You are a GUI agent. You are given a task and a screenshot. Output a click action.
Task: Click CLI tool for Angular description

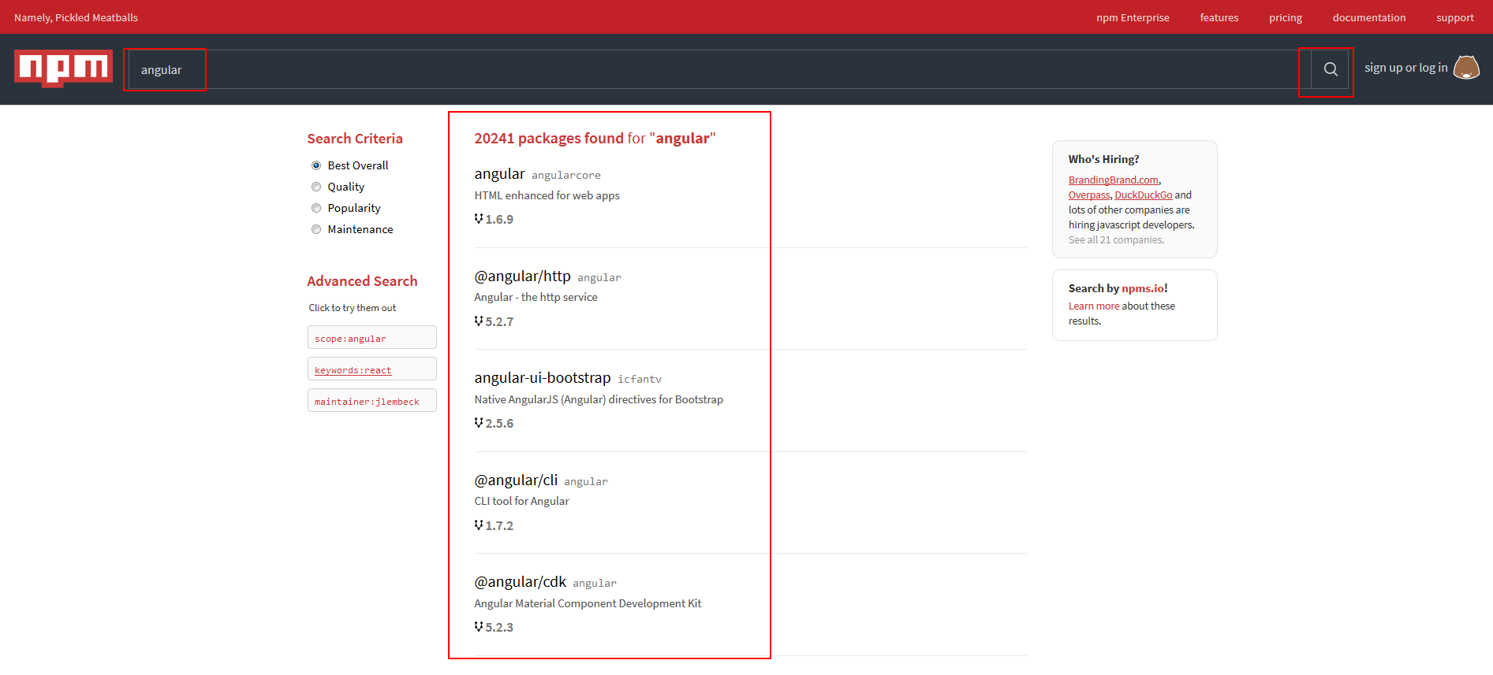pyautogui.click(x=521, y=501)
